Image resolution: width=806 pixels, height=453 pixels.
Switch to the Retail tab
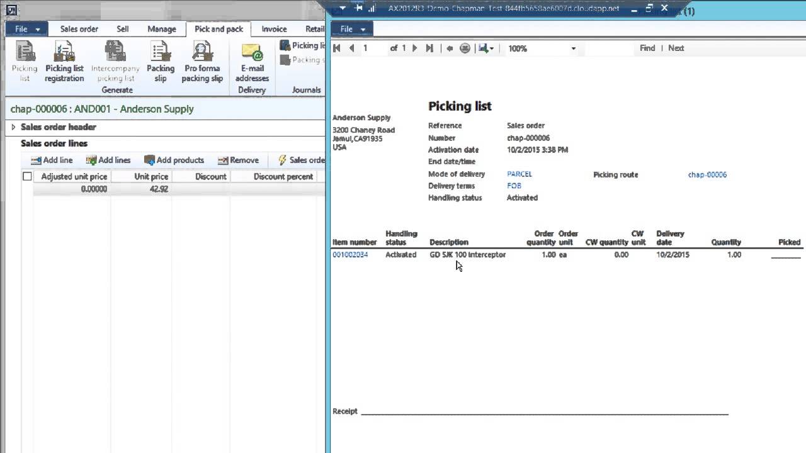pos(314,29)
